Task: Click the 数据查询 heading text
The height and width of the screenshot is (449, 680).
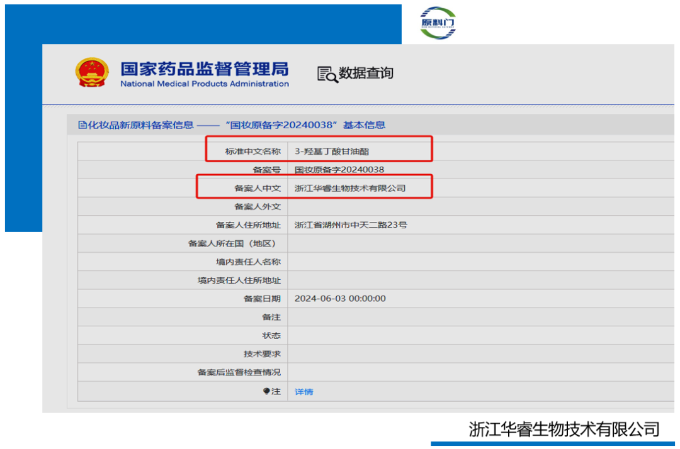Action: [366, 73]
